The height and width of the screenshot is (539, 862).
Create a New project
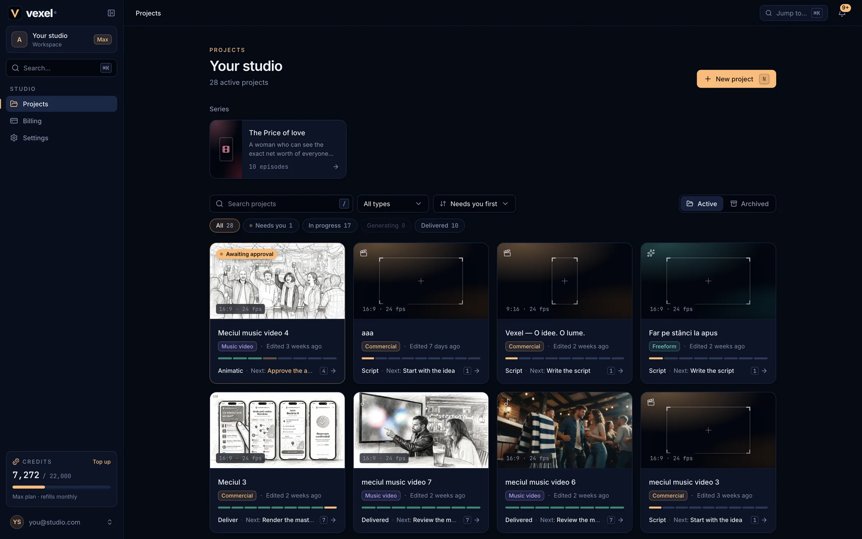click(736, 79)
